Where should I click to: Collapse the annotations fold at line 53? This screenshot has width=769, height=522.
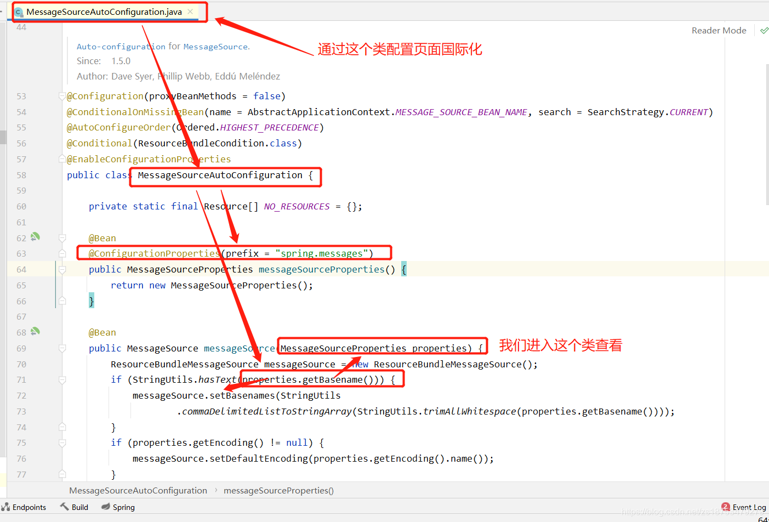pos(62,96)
